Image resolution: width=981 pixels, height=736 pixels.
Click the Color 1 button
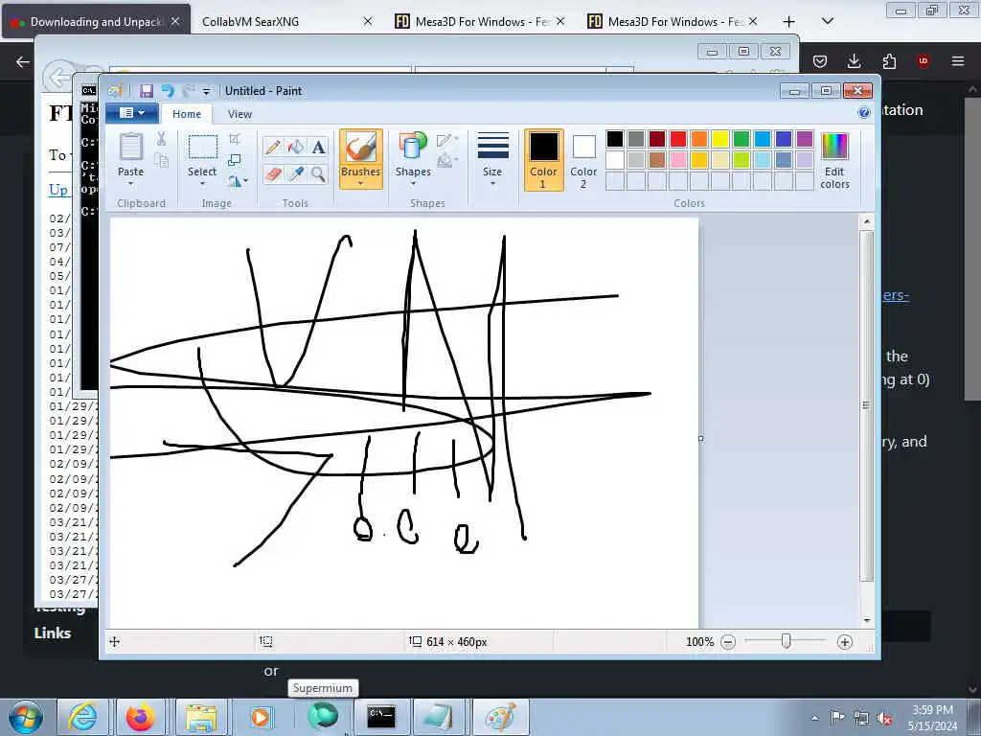[543, 160]
